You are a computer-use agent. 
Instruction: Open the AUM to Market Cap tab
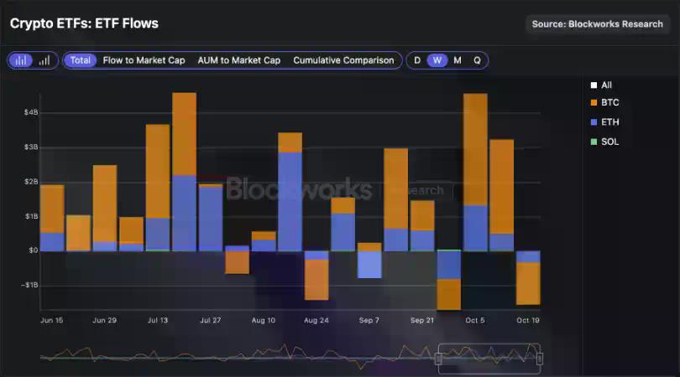(x=238, y=60)
